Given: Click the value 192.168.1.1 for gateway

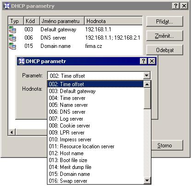Looking at the screenshot, I should coord(98,29).
